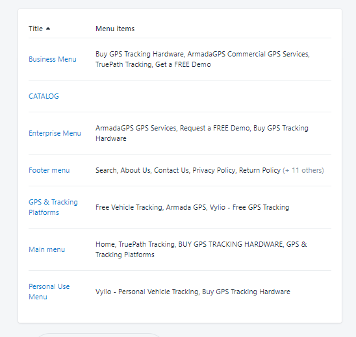Open the Enterprise Menu link
Screen dimensions: 356x337
(55, 133)
